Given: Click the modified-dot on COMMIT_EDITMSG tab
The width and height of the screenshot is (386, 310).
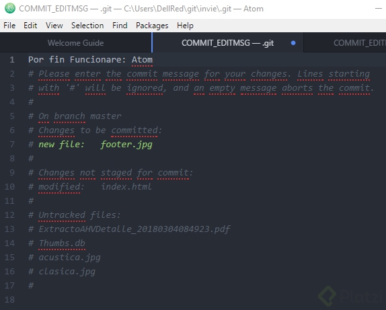Looking at the screenshot, I should tap(293, 43).
